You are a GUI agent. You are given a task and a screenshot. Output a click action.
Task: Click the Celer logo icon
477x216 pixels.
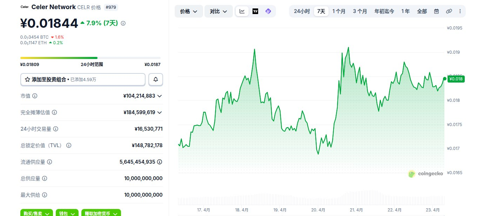pyautogui.click(x=24, y=7)
